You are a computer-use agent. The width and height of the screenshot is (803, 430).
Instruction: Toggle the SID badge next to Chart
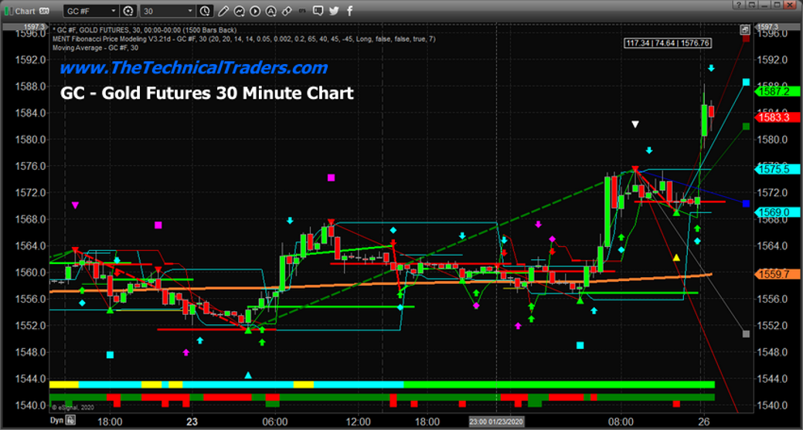46,11
